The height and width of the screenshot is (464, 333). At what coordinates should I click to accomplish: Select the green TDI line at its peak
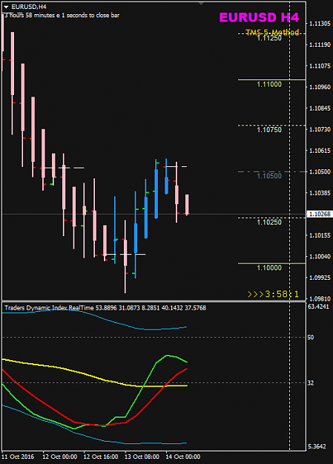pyautogui.click(x=168, y=356)
